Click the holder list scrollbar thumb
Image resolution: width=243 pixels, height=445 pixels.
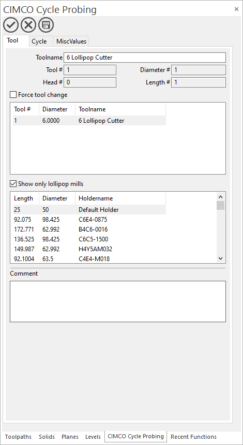221,206
